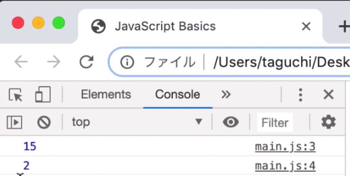
Task: Focus the Filter input field
Action: click(275, 122)
